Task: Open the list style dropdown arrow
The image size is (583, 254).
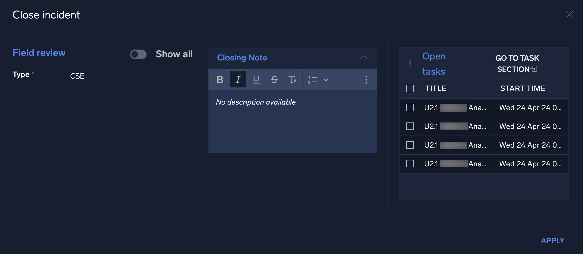Action: 326,79
